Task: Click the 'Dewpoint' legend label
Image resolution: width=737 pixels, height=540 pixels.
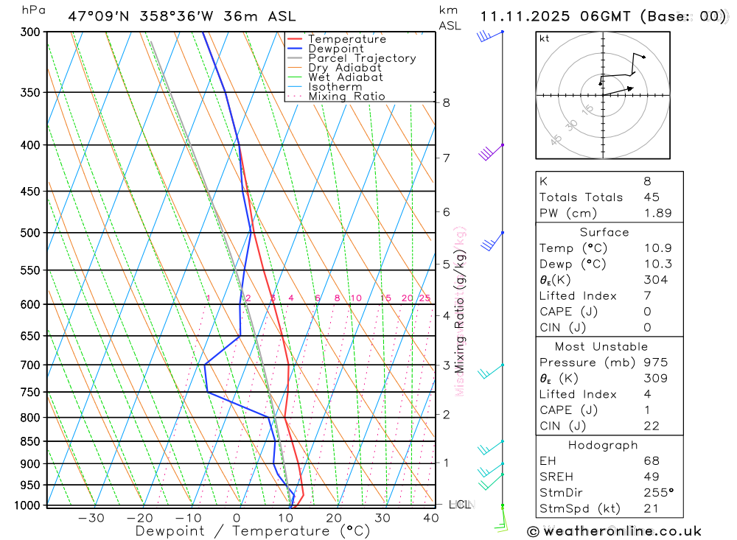Action: coord(336,49)
